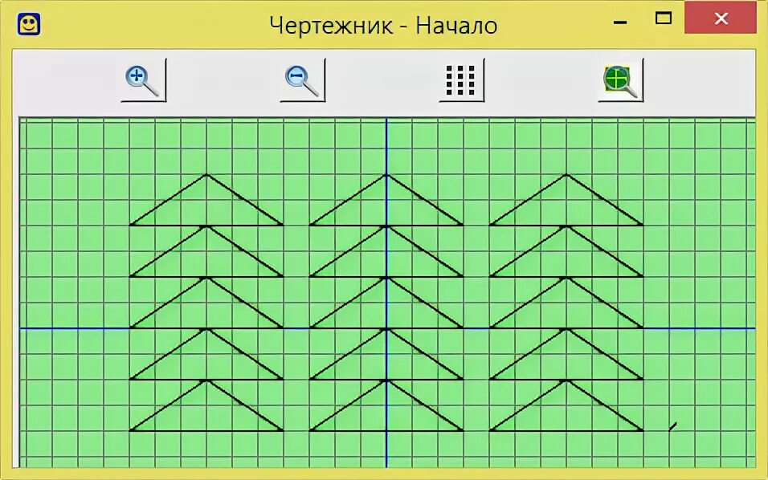Open the smiley application icon menu

point(29,24)
